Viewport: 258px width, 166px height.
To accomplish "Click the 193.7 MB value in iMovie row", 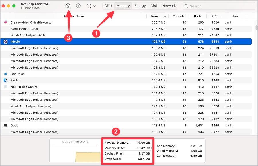I will (159, 42).
